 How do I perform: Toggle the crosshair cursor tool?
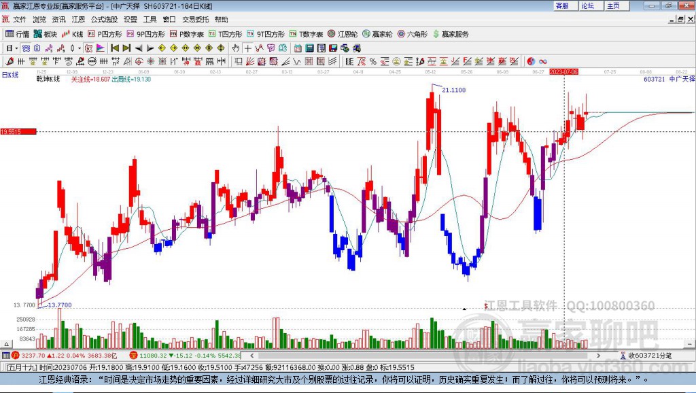(x=248, y=48)
